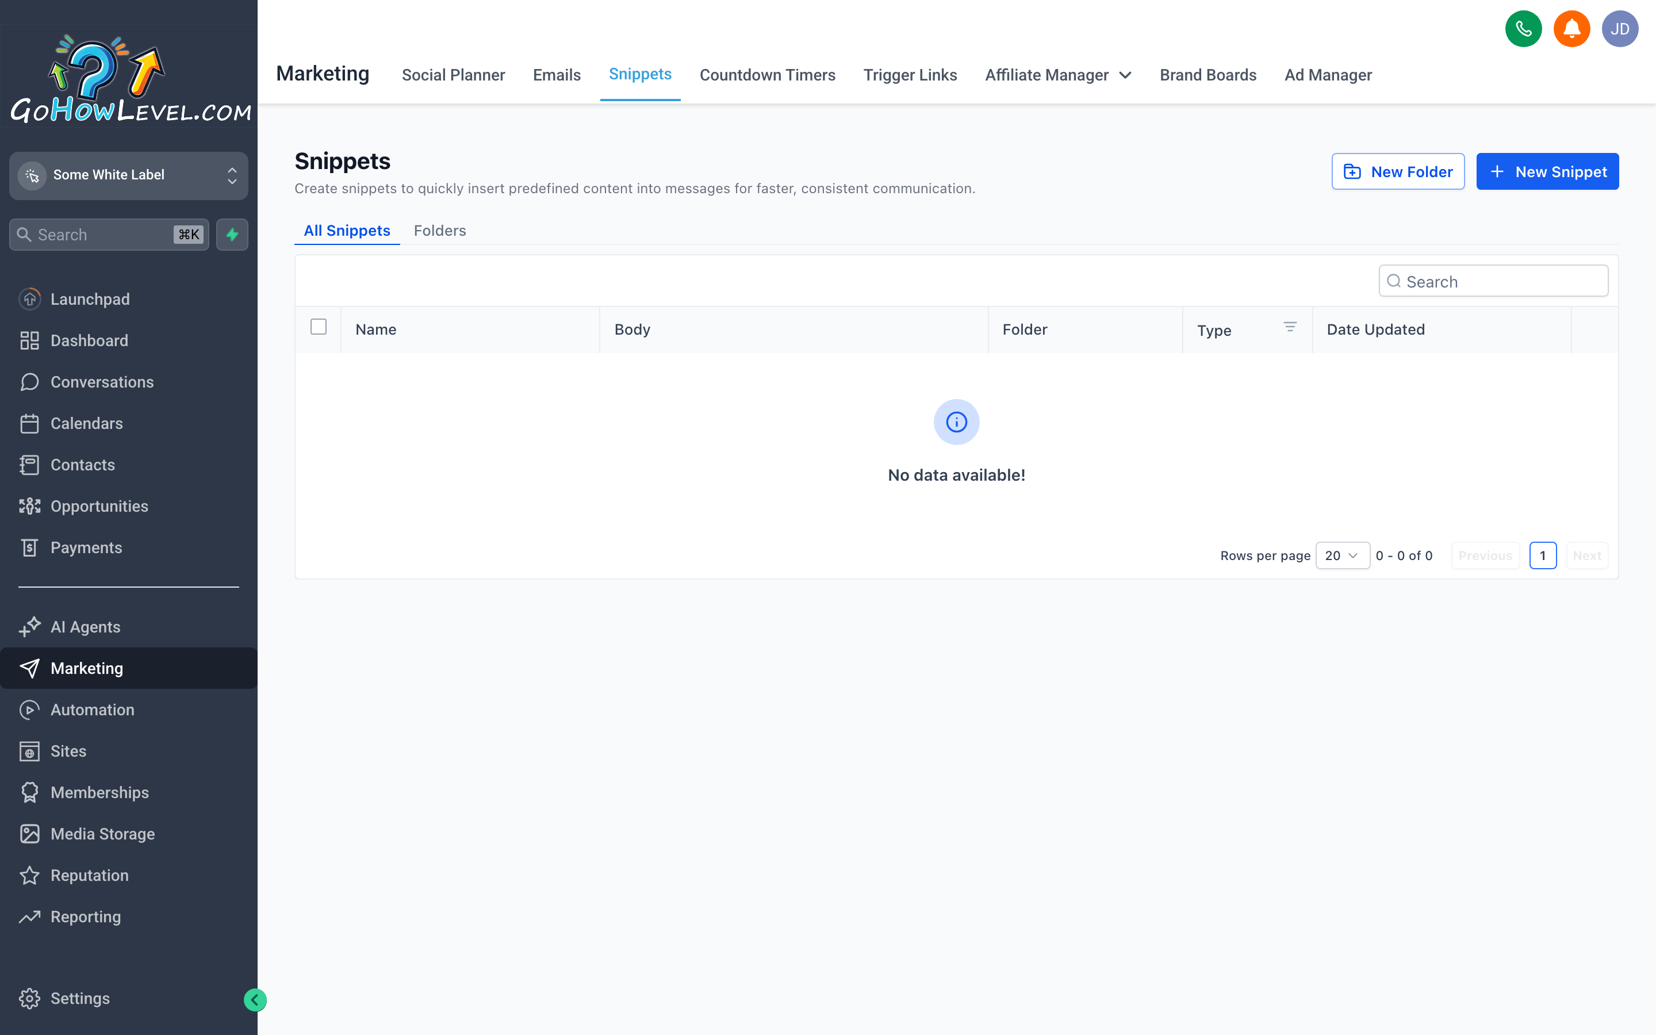Viewport: 1656px width, 1035px height.
Task: Click the Body column header
Action: pyautogui.click(x=793, y=329)
